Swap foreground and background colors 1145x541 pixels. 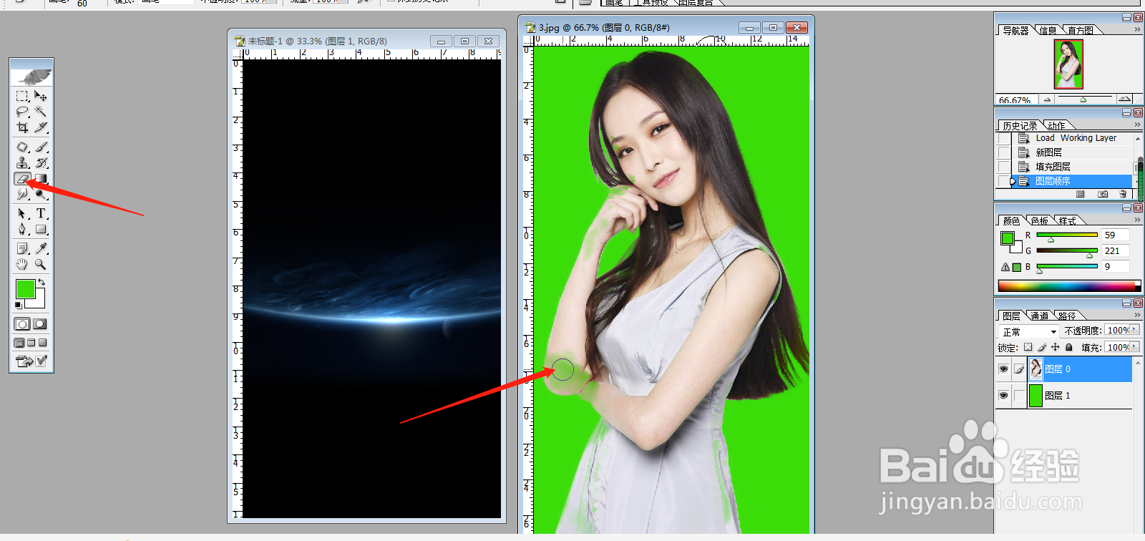point(42,282)
